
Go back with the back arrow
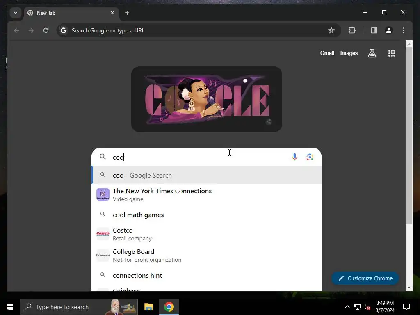[16, 30]
